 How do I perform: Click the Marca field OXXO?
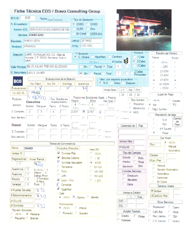38,148
